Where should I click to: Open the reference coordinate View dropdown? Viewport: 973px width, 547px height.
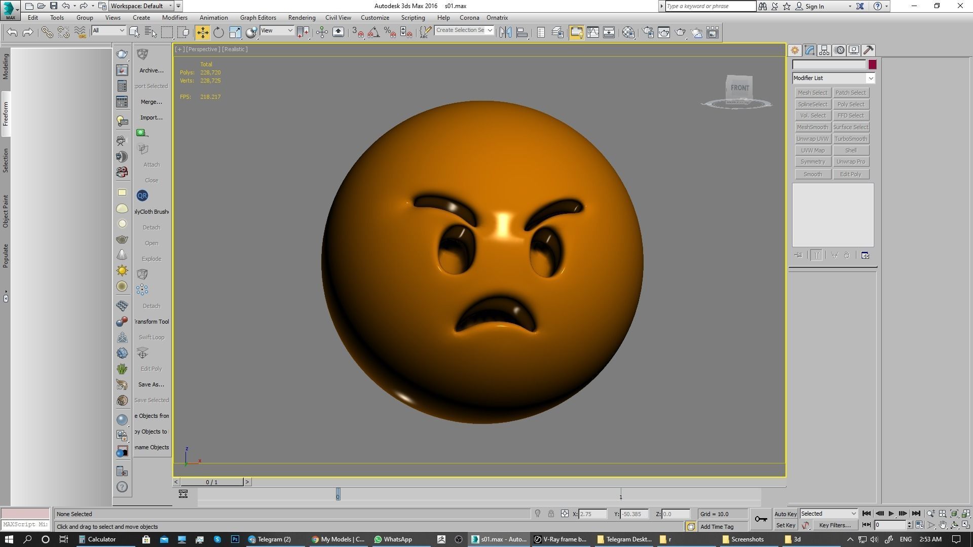point(277,31)
